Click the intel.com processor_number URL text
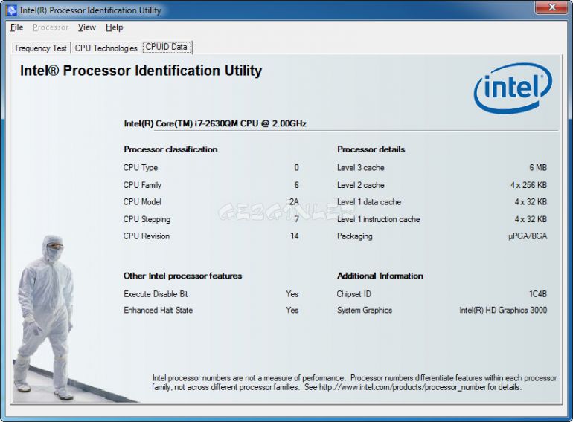573x422 pixels. [403, 387]
